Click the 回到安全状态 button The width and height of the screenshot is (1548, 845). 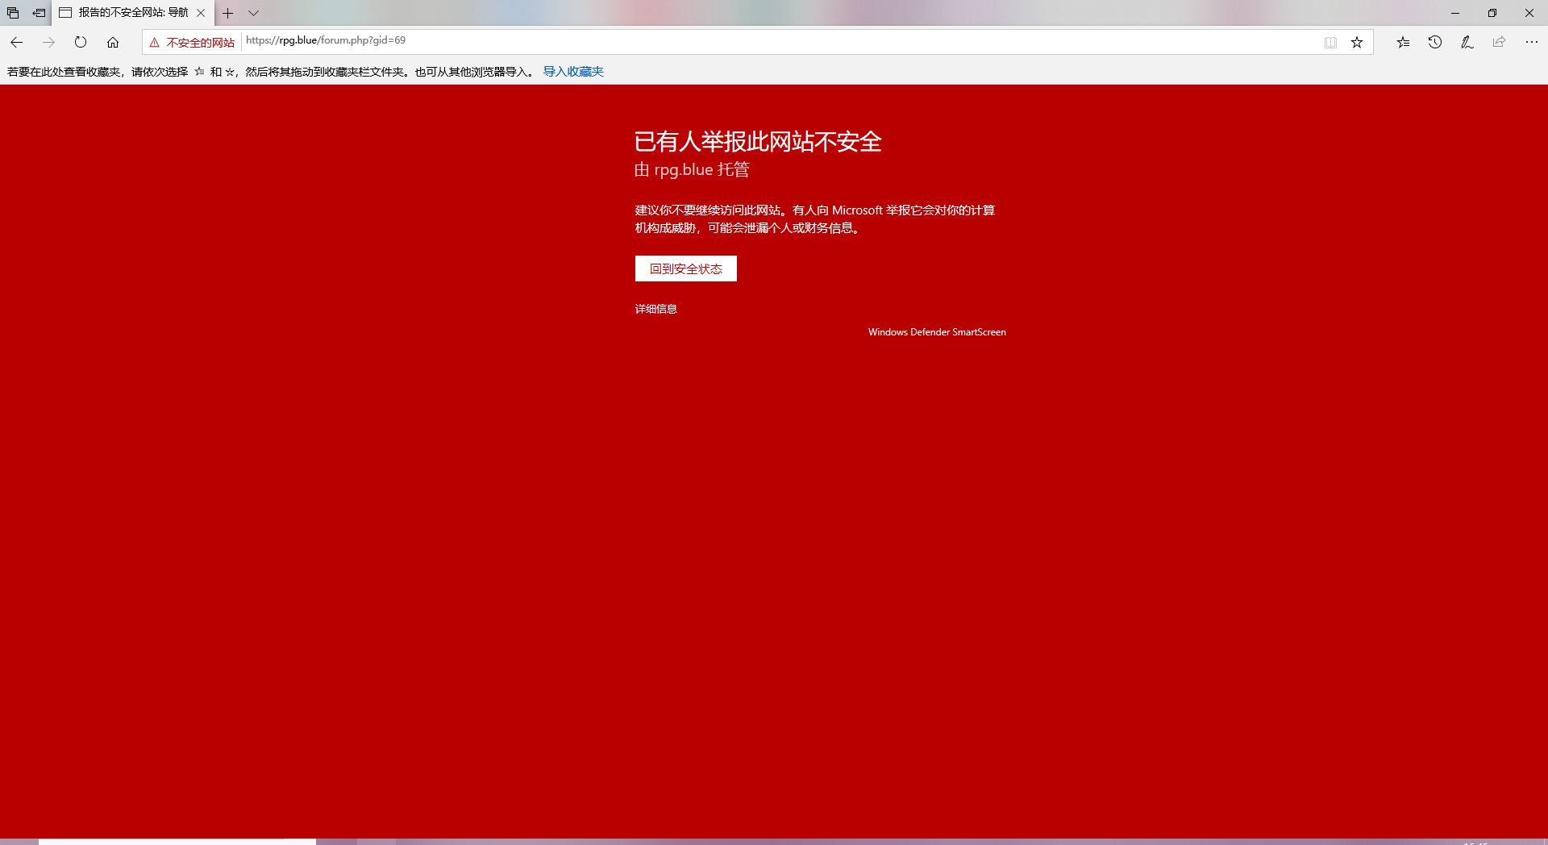click(x=686, y=268)
